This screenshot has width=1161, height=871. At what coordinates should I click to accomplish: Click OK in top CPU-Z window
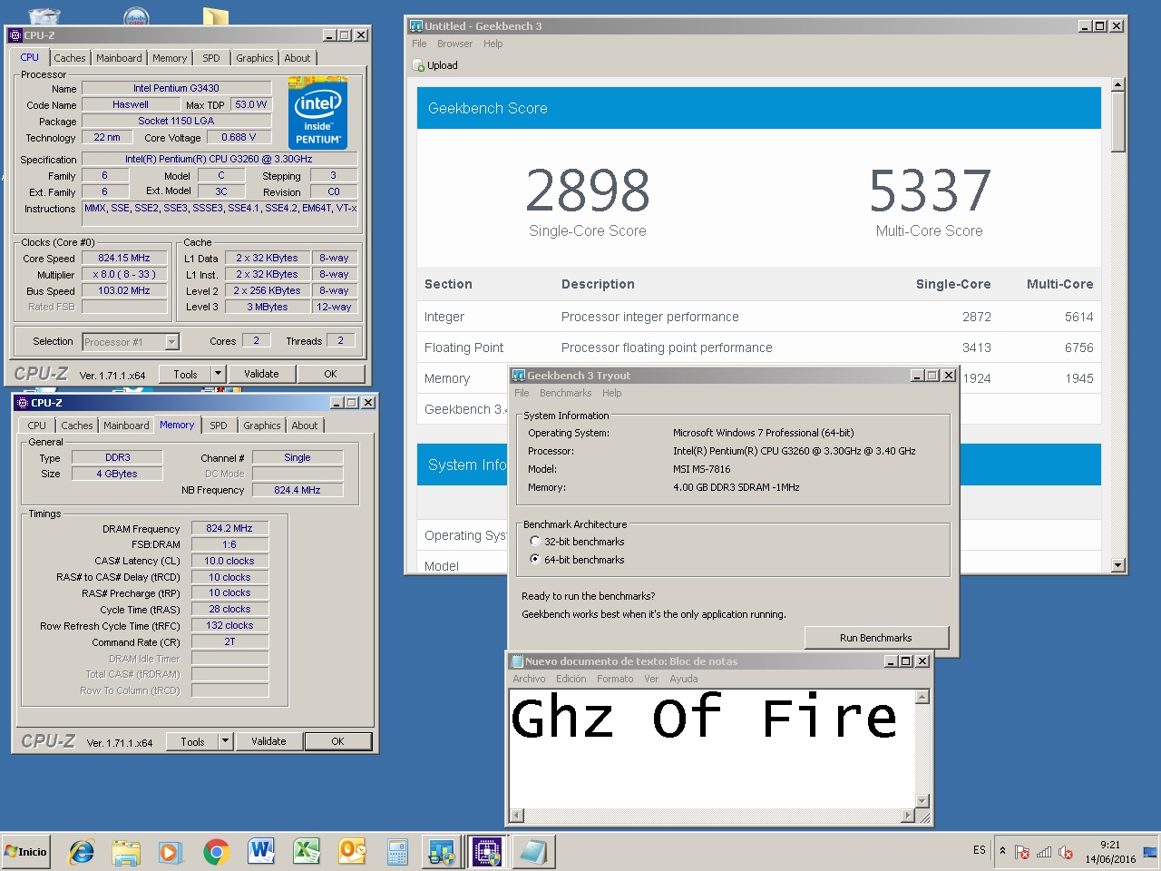pos(330,374)
